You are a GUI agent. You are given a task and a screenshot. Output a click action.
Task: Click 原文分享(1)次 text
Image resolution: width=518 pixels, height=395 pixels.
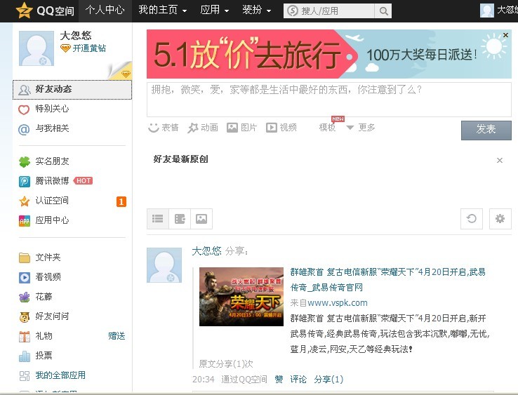tap(226, 364)
